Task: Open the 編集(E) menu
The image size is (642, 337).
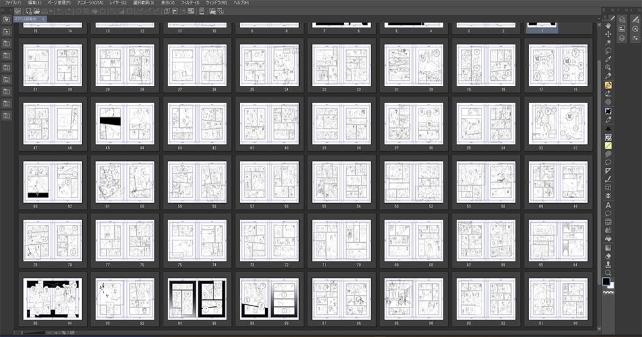Action: click(x=35, y=3)
